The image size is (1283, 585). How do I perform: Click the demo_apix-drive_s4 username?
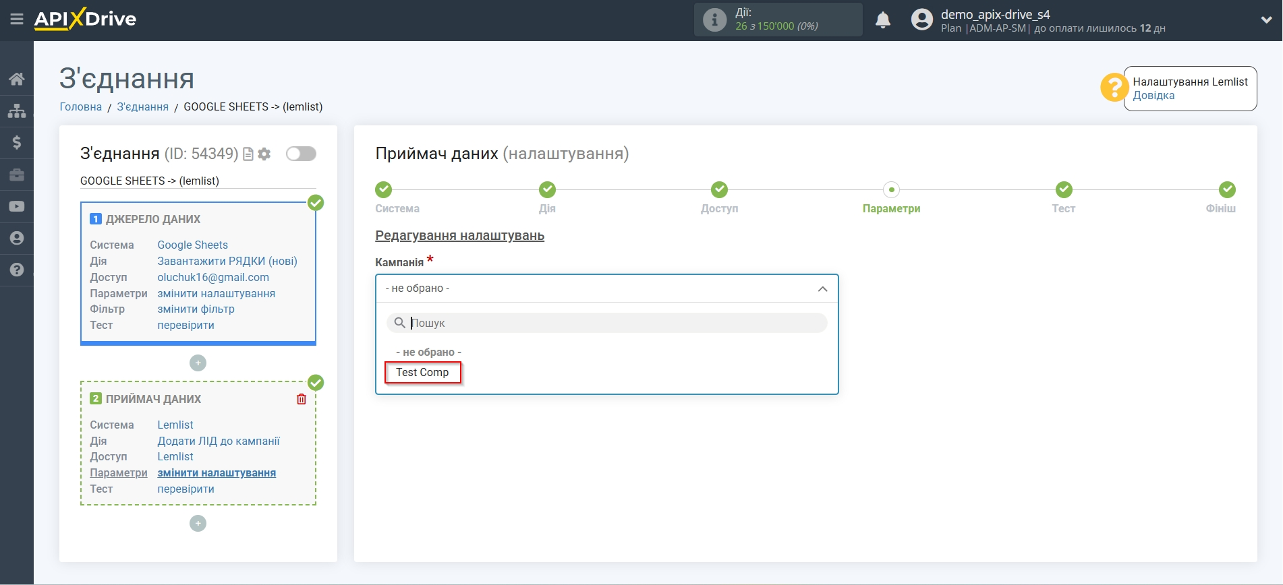click(995, 14)
